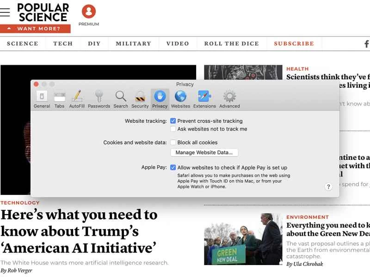Open AutoFill preferences pane
Screen dimensions: 370x277
click(x=77, y=99)
